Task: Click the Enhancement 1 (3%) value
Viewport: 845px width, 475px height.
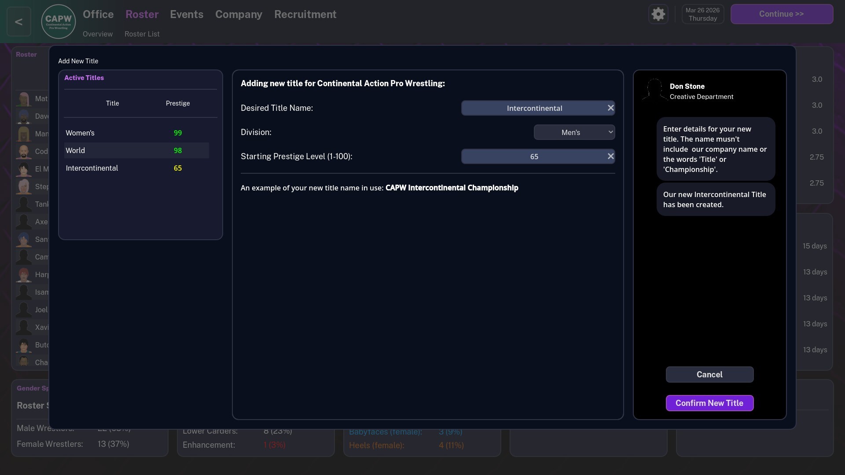Action: (275, 445)
